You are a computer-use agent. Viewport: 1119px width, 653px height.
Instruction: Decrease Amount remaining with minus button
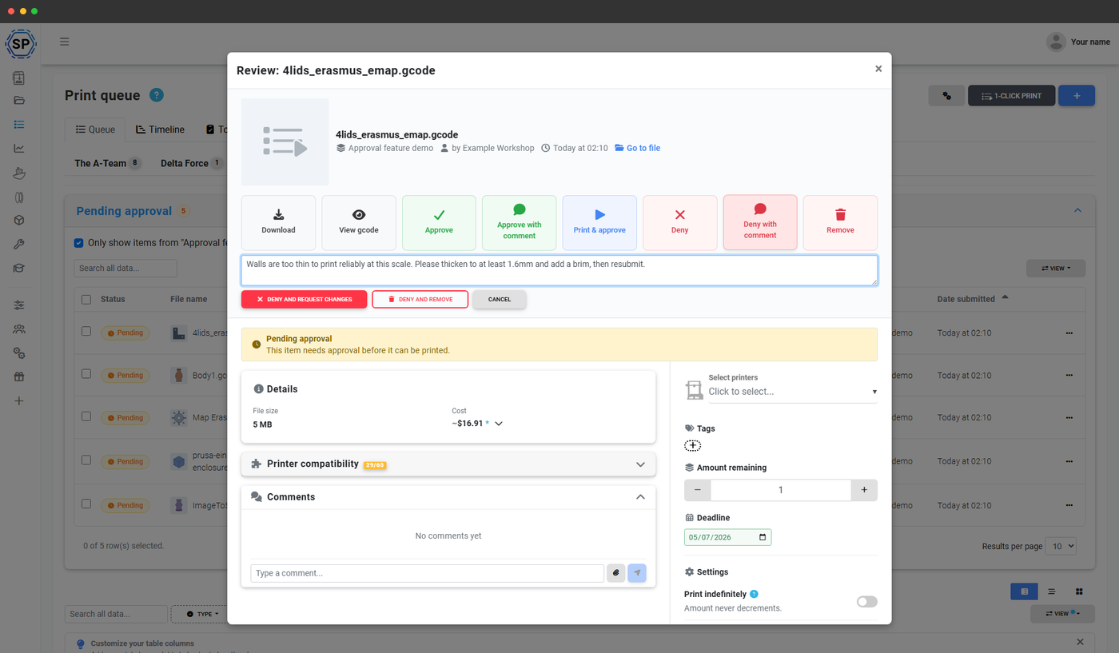coord(698,490)
